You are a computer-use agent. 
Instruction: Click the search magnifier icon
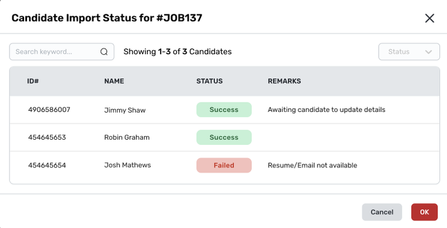[104, 52]
